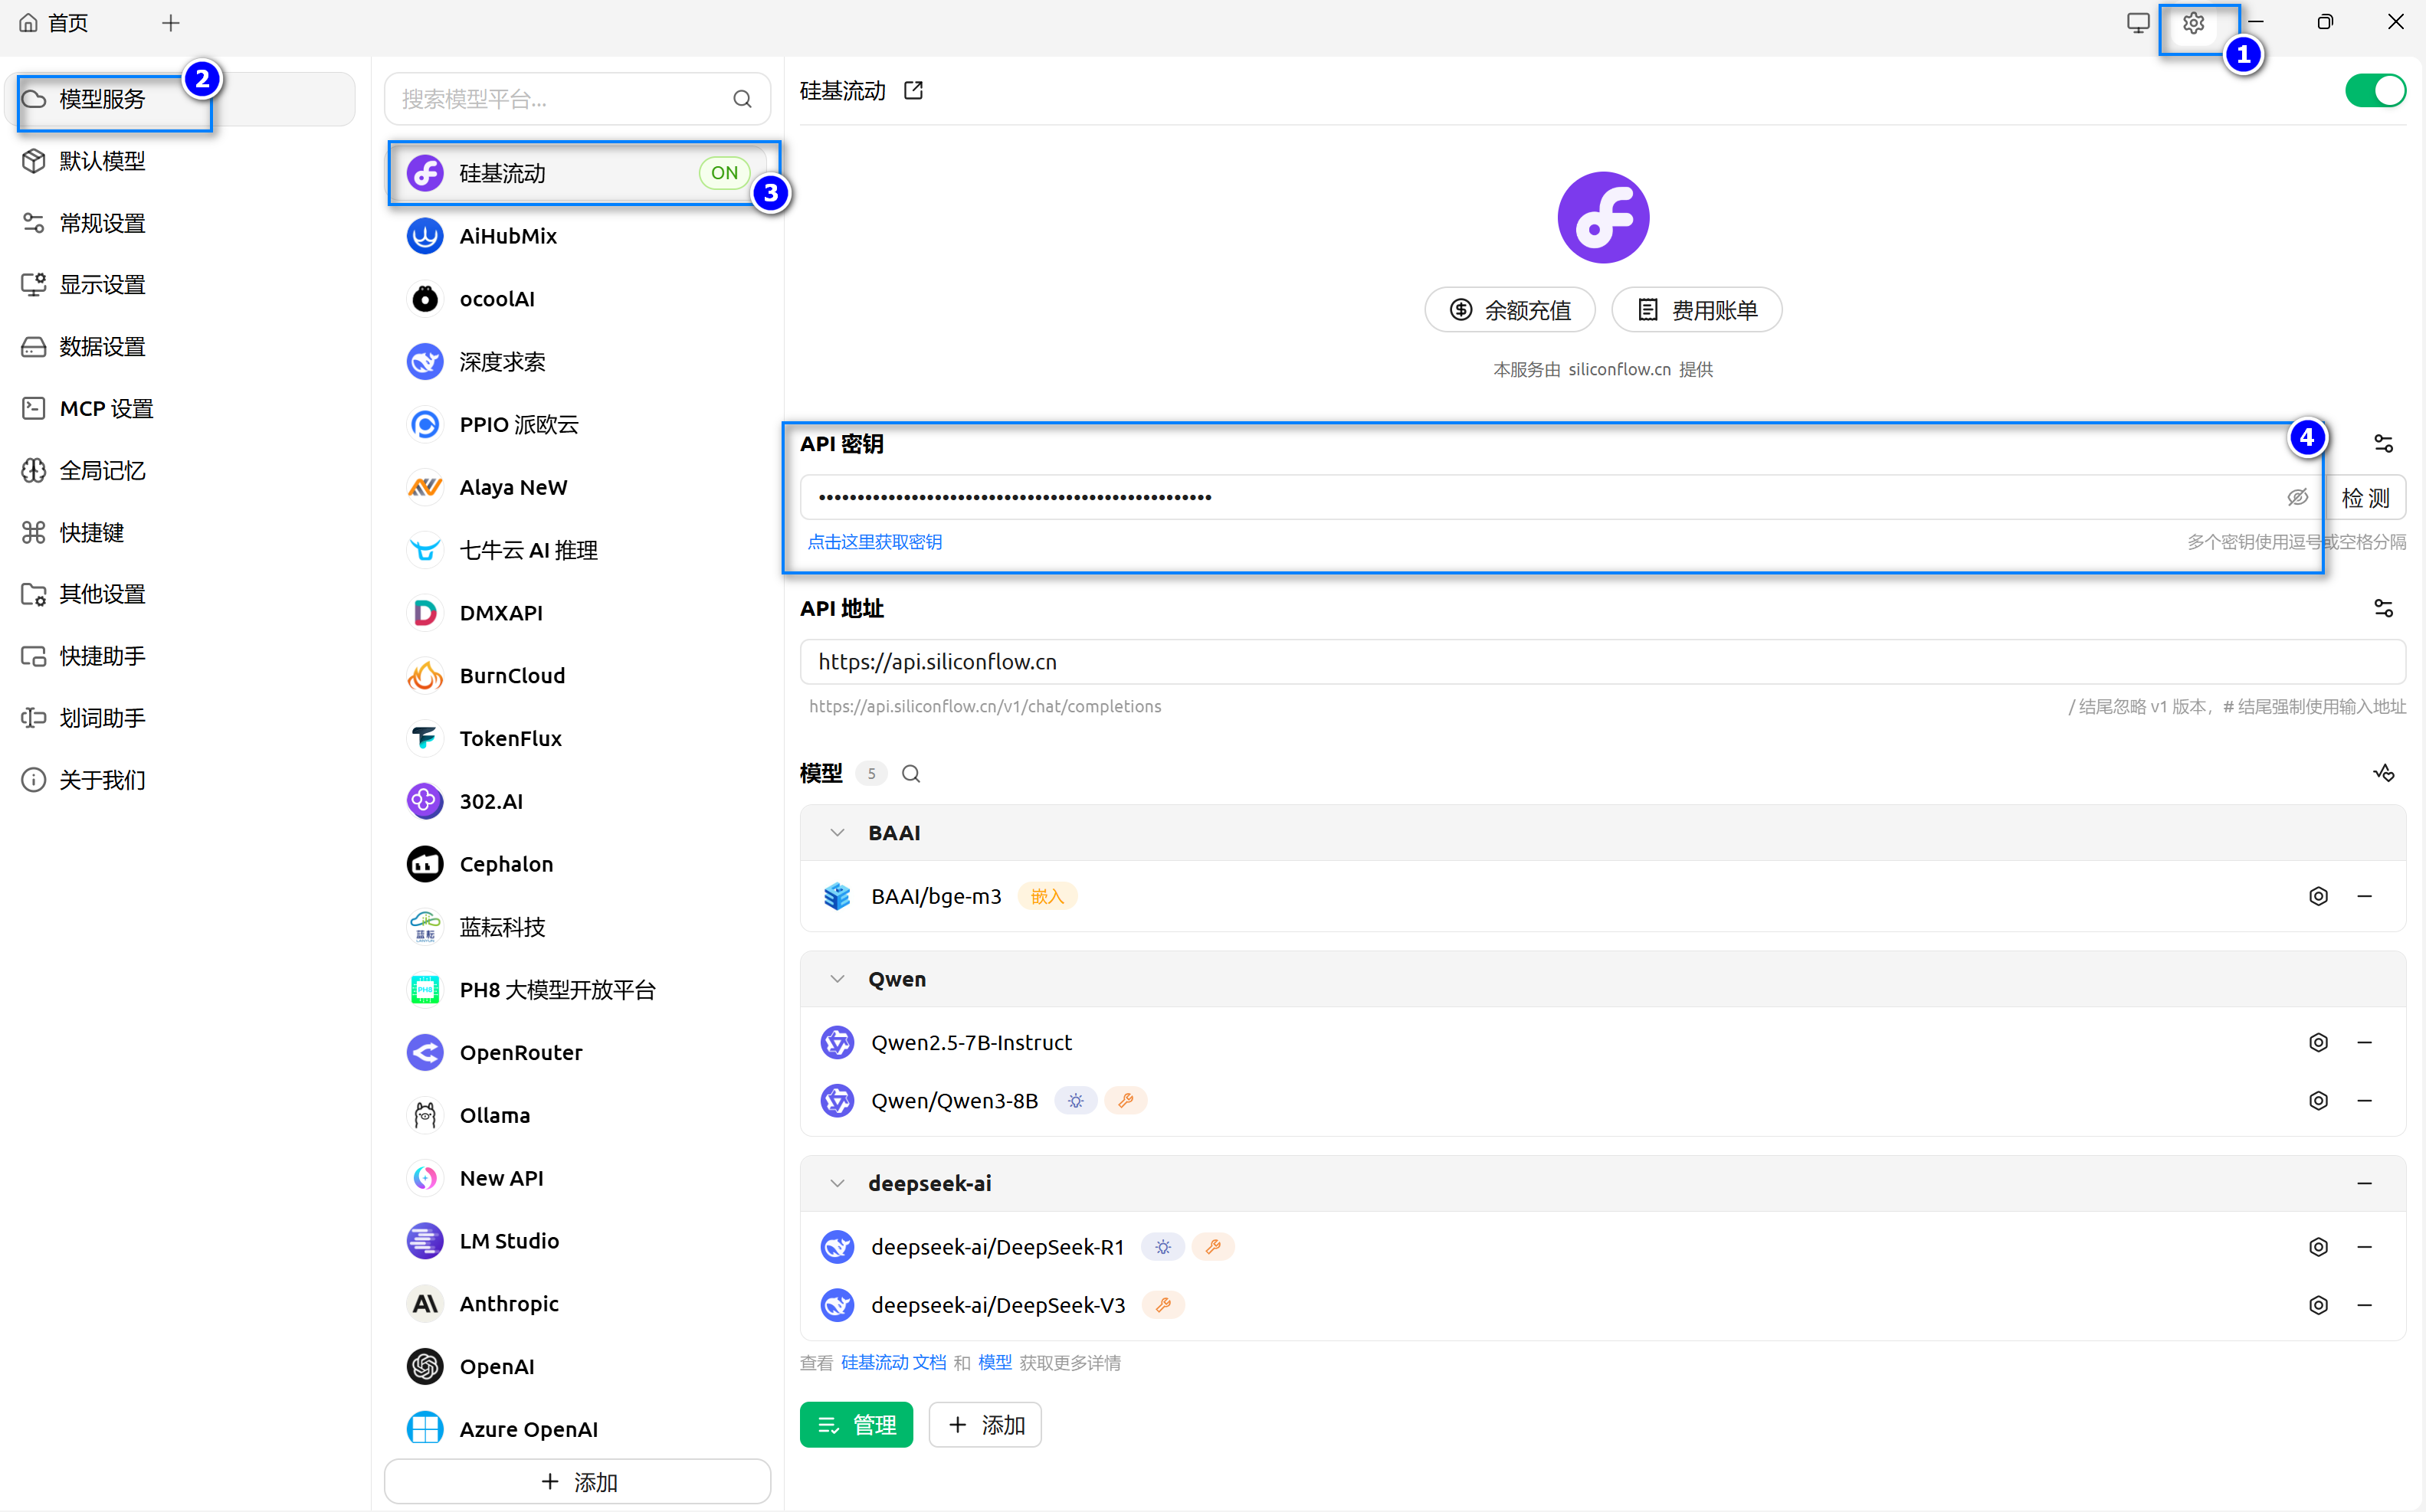Open API 密钥 settings sliders icon

click(2384, 443)
